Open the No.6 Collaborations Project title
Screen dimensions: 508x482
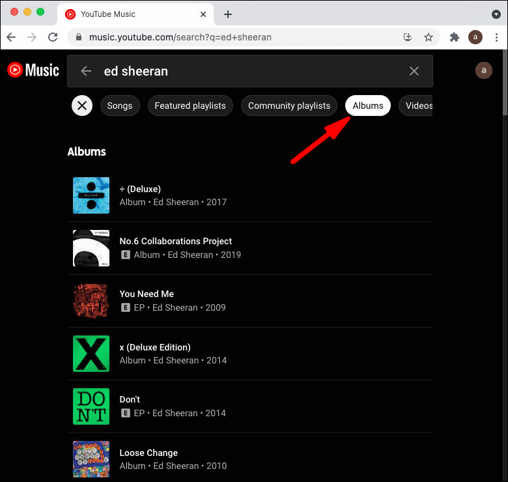[176, 241]
